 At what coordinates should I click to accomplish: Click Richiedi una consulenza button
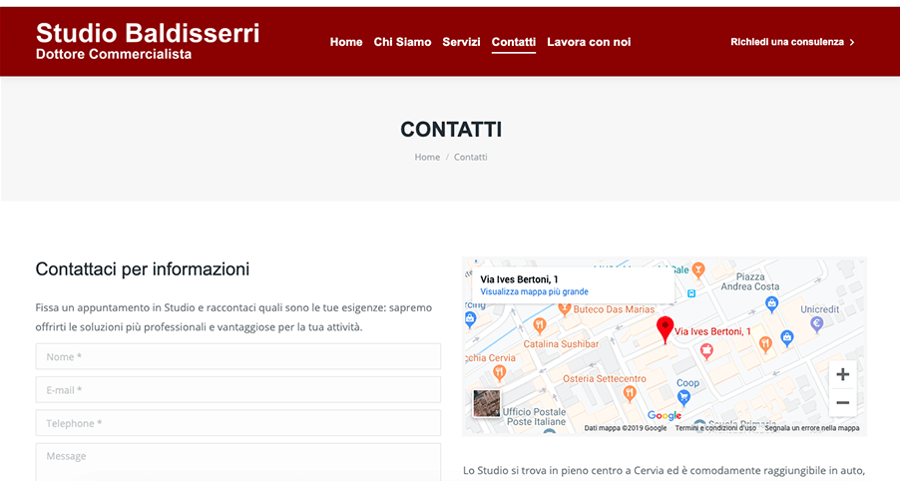coord(792,42)
